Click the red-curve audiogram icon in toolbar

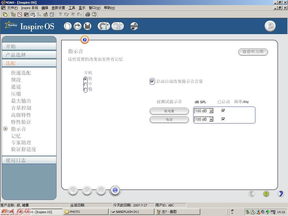20,14
